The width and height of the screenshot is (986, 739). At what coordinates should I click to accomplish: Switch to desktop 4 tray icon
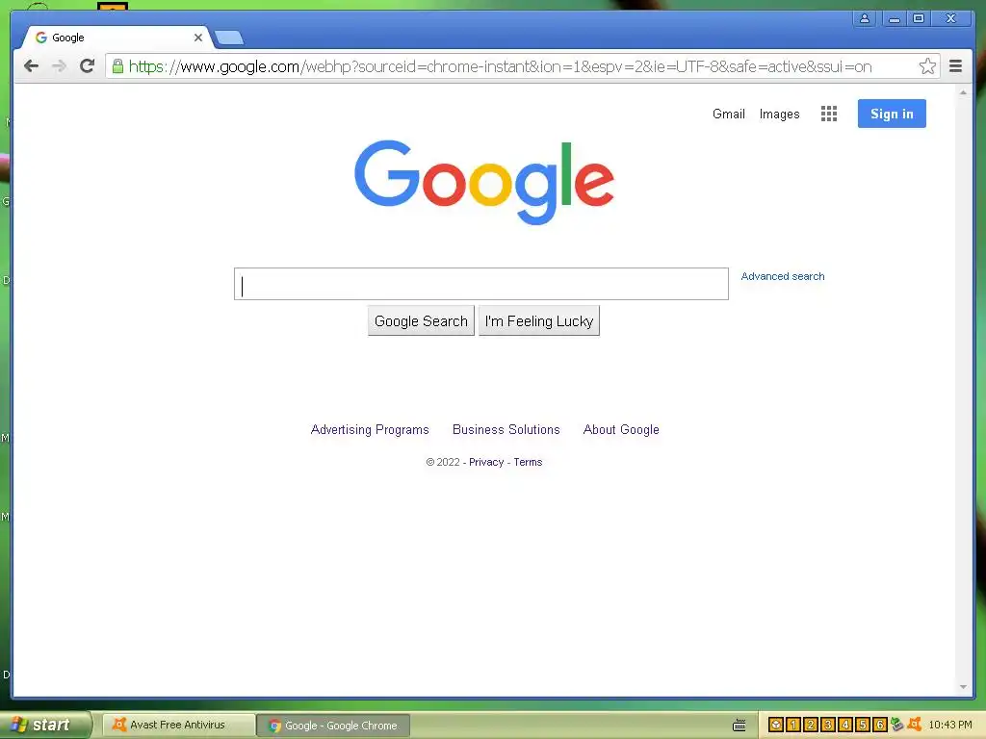(x=845, y=726)
